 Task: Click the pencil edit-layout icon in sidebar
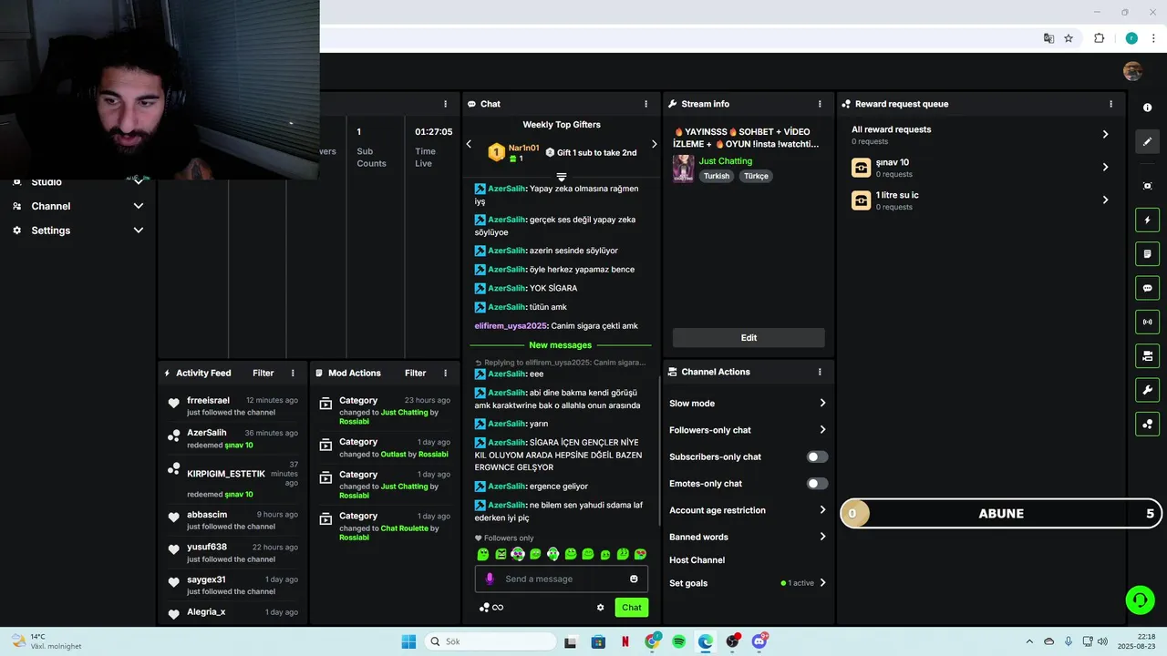tap(1147, 141)
